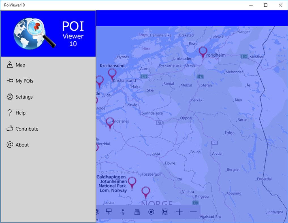This screenshot has height=223, width=288.
Task: Show current location with the circle icon
Action: point(151,212)
